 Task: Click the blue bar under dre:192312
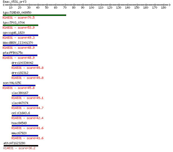pos(25,76)
